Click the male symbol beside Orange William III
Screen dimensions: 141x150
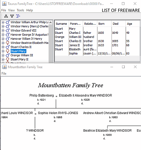[x=8, y=55]
